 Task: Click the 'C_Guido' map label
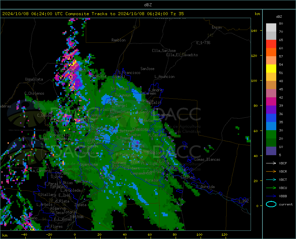click(44, 115)
